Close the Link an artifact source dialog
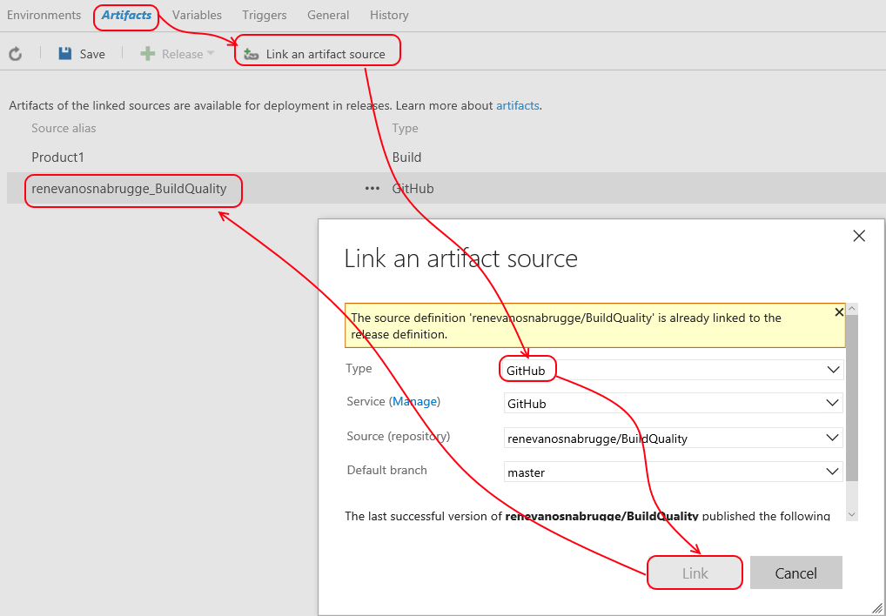Screen dimensions: 886x616 pos(859,236)
